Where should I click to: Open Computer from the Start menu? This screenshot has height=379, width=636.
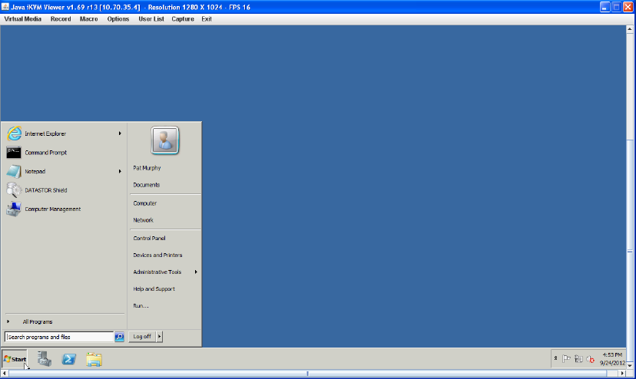point(145,203)
